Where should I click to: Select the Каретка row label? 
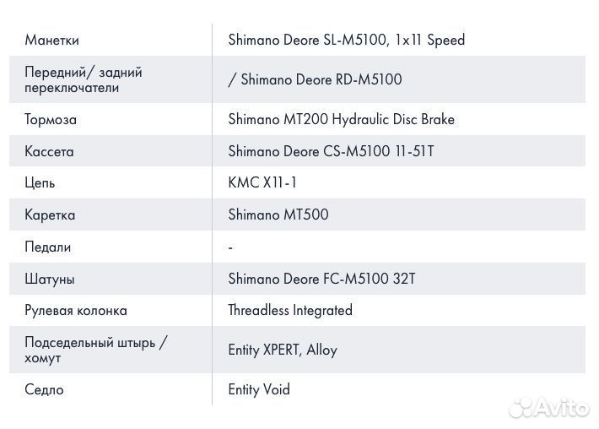tap(50, 215)
